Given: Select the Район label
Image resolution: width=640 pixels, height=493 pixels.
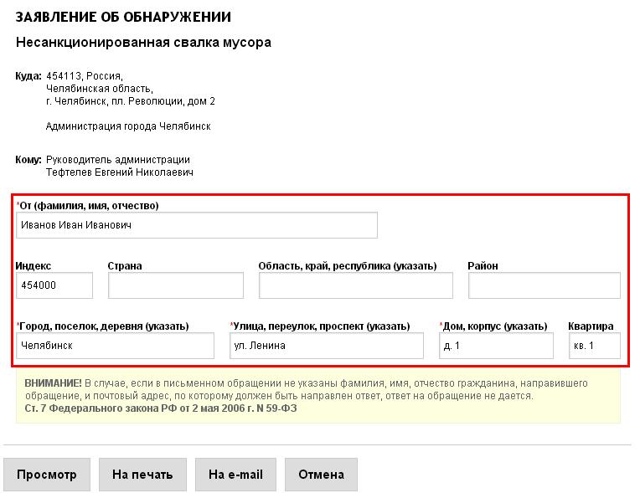Looking at the screenshot, I should pyautogui.click(x=483, y=266).
